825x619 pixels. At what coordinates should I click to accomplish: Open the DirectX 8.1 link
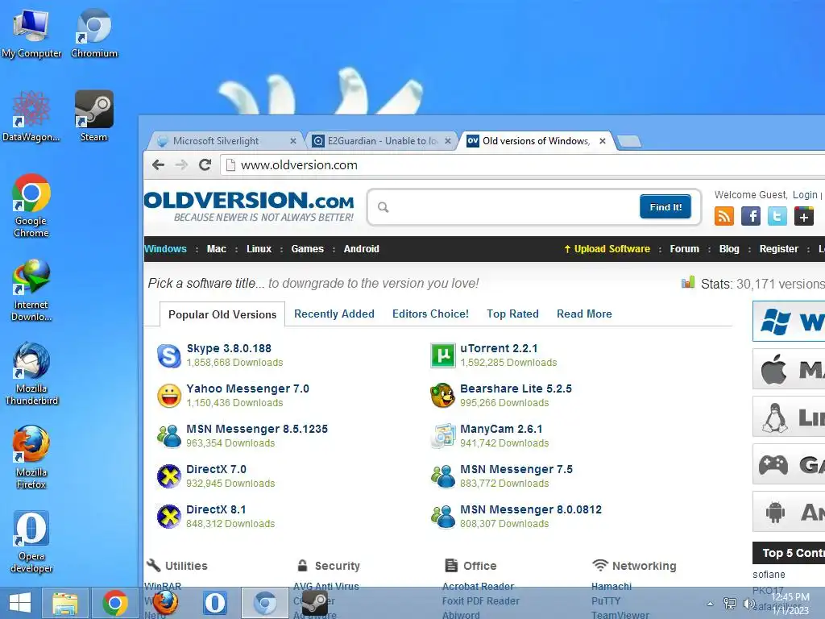click(x=216, y=509)
